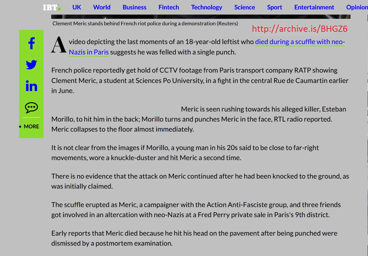Share article on Facebook
This screenshot has width=368, height=256.
(x=31, y=43)
